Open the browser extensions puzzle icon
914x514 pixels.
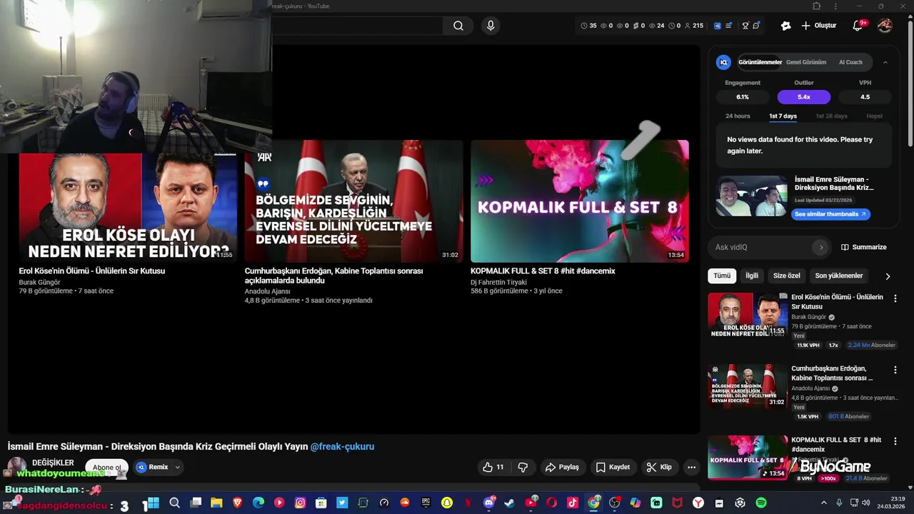817,6
